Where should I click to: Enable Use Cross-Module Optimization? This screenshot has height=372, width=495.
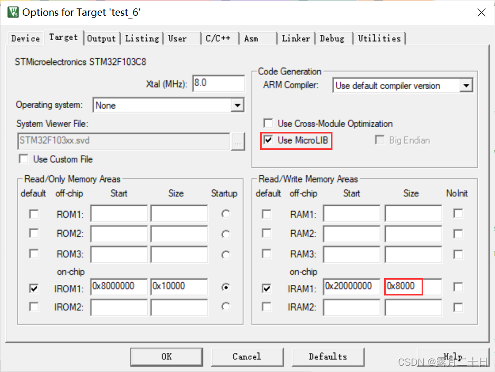[268, 123]
